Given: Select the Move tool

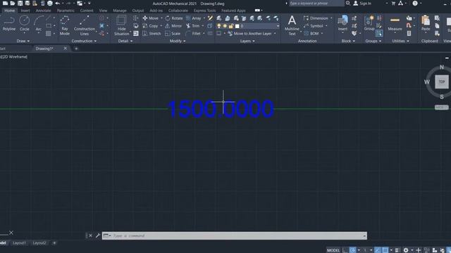Looking at the screenshot, I should [150, 18].
